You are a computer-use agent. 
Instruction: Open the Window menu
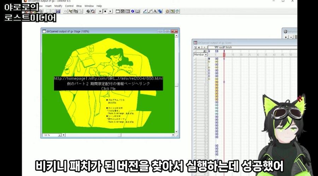[89, 6]
